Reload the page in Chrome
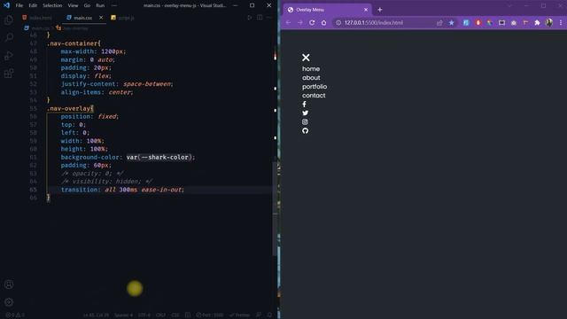The height and width of the screenshot is (319, 567). pyautogui.click(x=312, y=22)
